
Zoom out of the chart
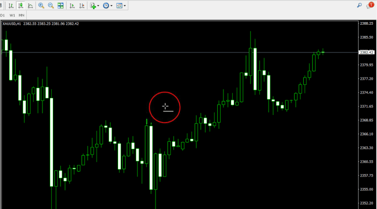pos(51,5)
